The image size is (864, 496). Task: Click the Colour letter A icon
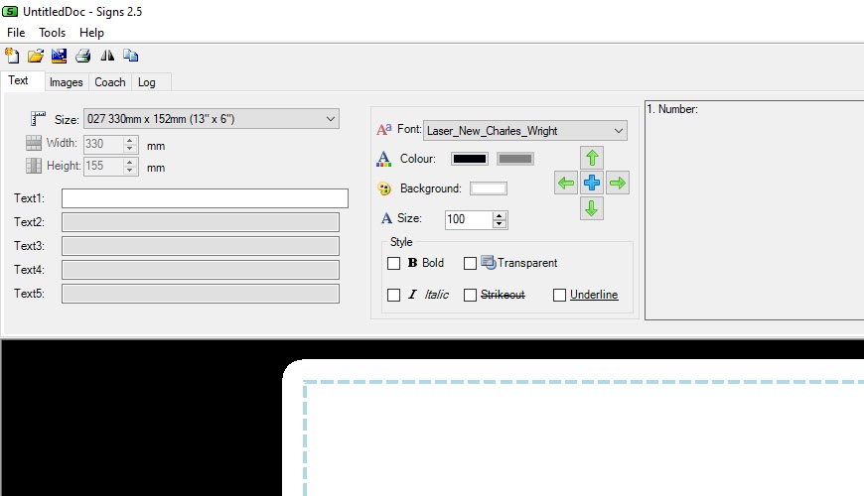[x=383, y=159]
